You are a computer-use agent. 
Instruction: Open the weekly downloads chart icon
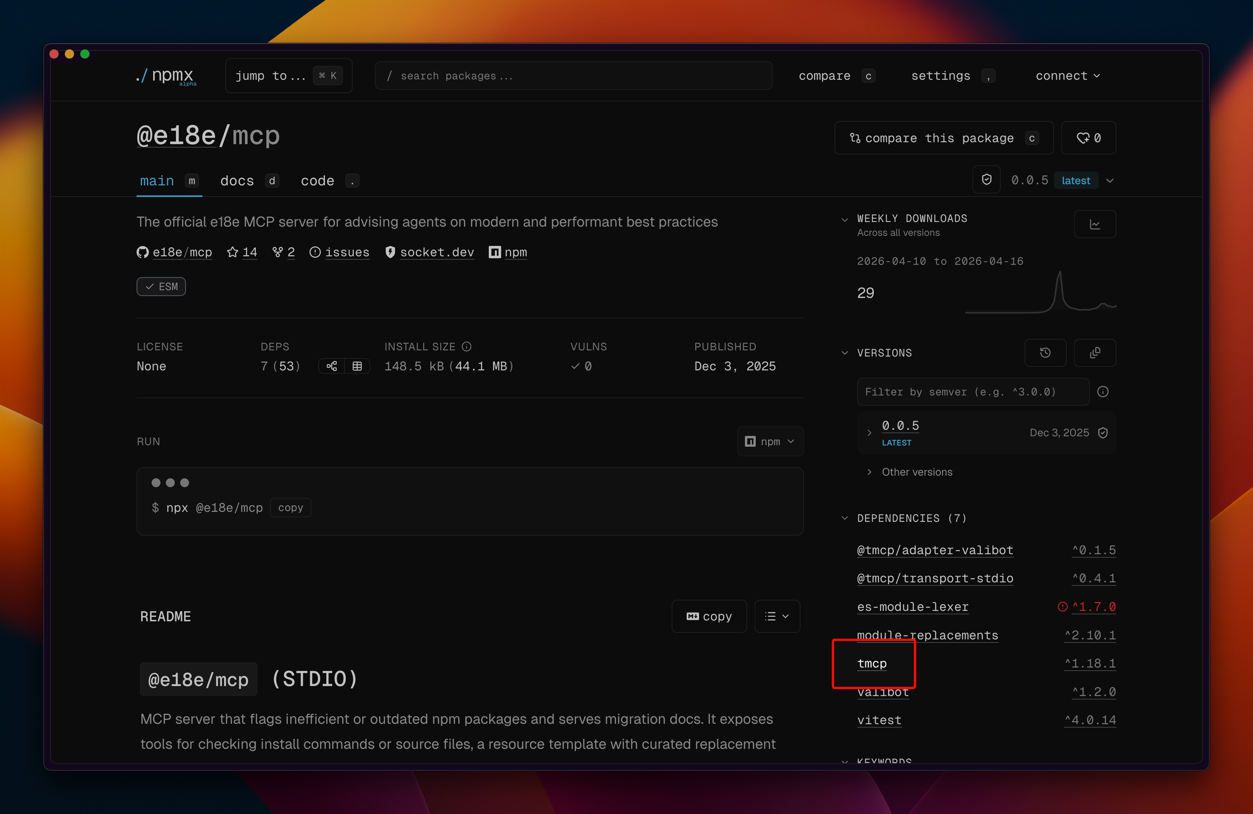(x=1095, y=225)
